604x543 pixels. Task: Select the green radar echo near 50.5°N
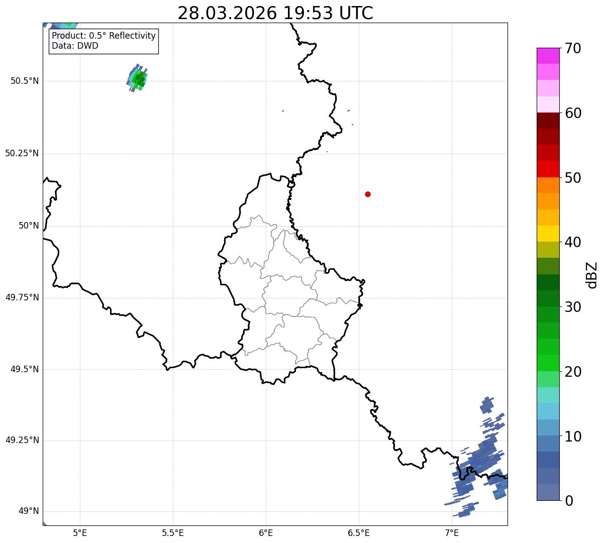click(x=140, y=79)
